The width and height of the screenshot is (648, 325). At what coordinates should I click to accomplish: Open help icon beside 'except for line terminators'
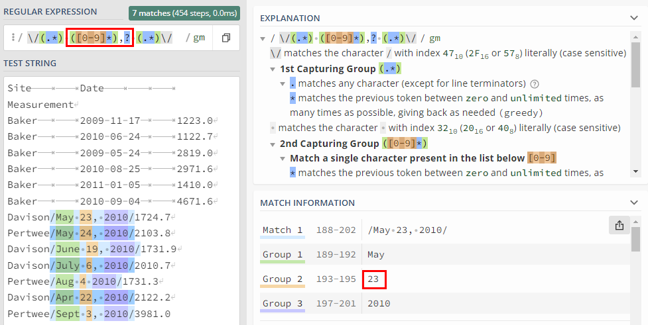535,83
